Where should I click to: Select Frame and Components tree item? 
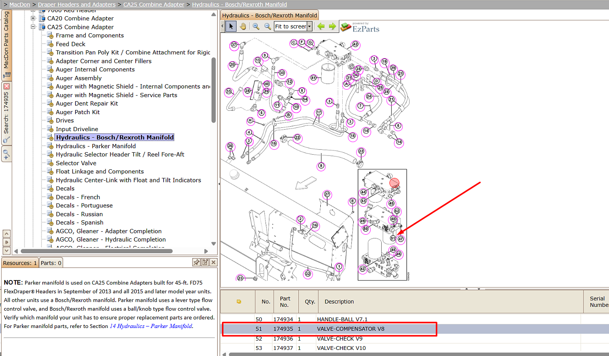coord(90,35)
